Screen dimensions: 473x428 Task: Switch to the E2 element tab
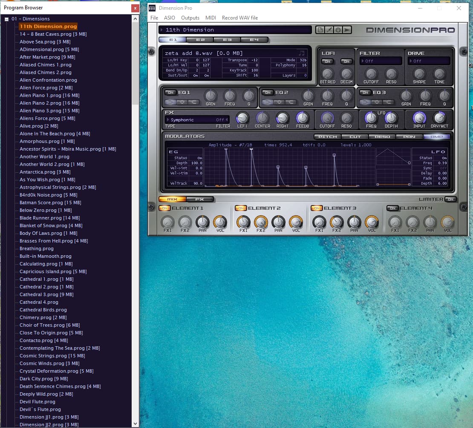(200, 40)
